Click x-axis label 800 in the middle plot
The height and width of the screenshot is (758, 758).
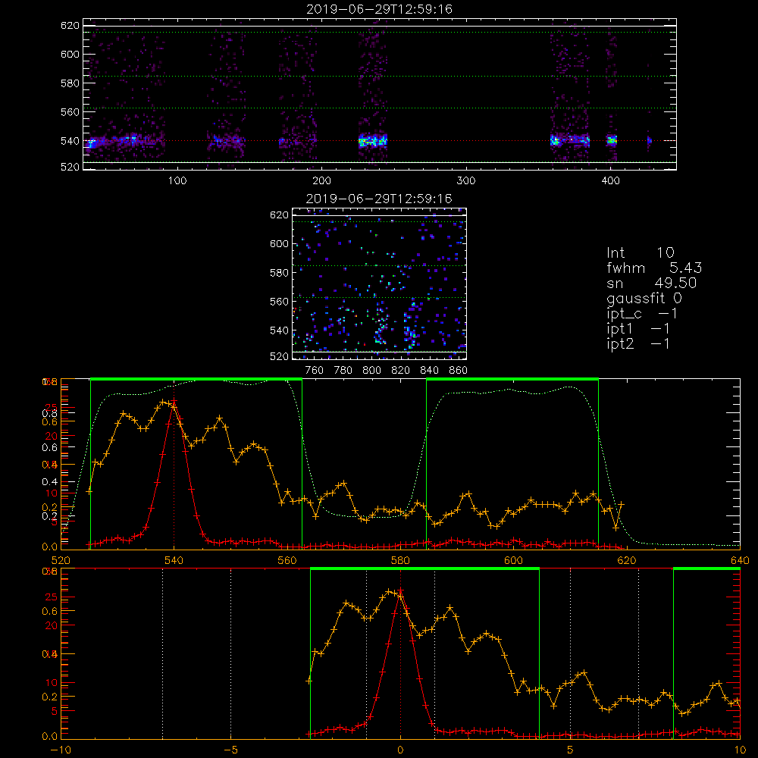(371, 371)
